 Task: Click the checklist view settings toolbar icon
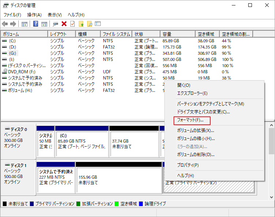point(98,24)
